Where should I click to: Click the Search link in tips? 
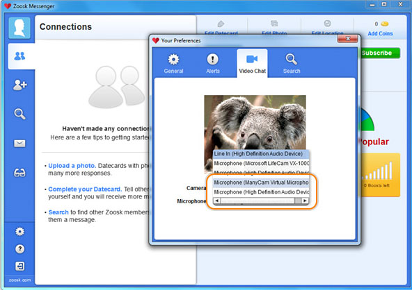pos(58,212)
